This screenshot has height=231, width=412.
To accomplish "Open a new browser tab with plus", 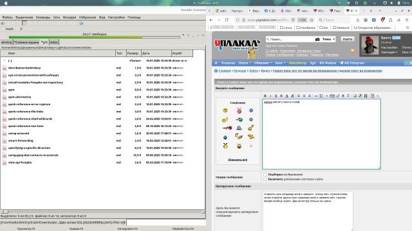I will click(x=371, y=11).
